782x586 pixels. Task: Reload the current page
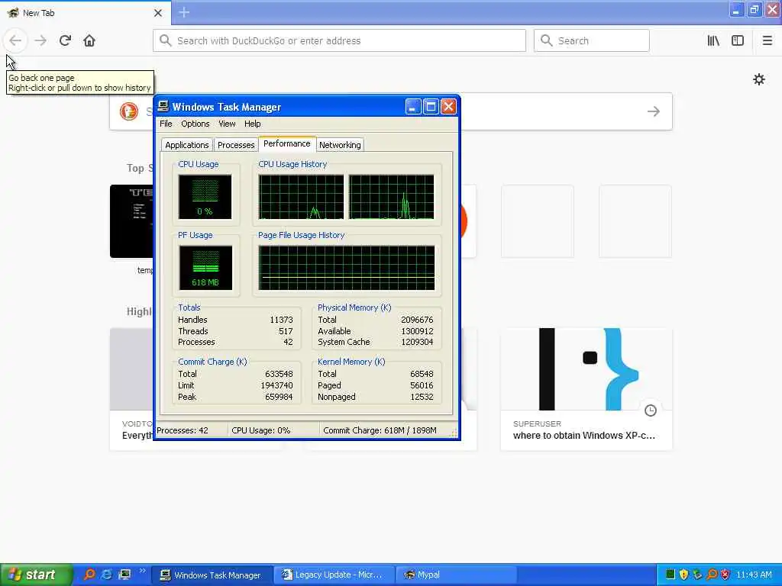pyautogui.click(x=65, y=40)
